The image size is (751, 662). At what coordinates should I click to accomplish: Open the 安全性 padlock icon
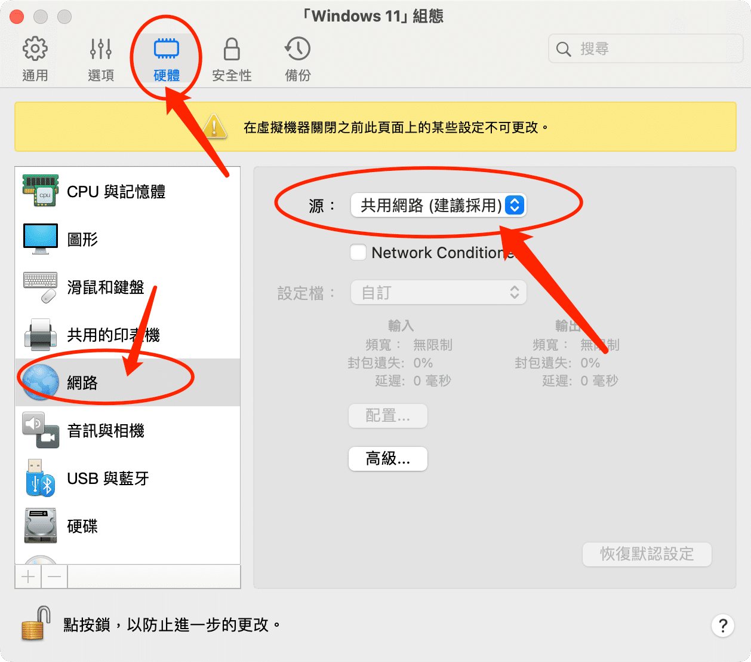[x=232, y=49]
